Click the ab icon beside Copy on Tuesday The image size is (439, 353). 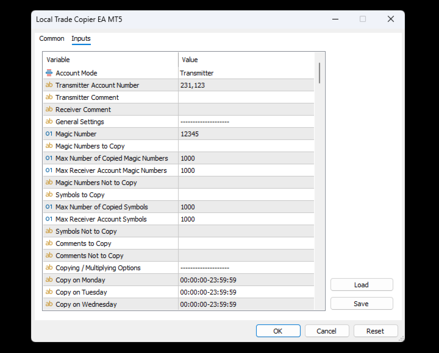49,292
